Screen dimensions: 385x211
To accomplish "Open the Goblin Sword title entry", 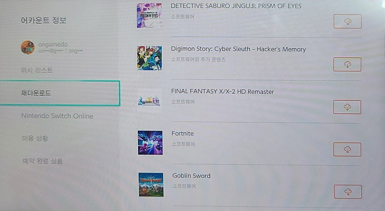I will (x=191, y=175).
